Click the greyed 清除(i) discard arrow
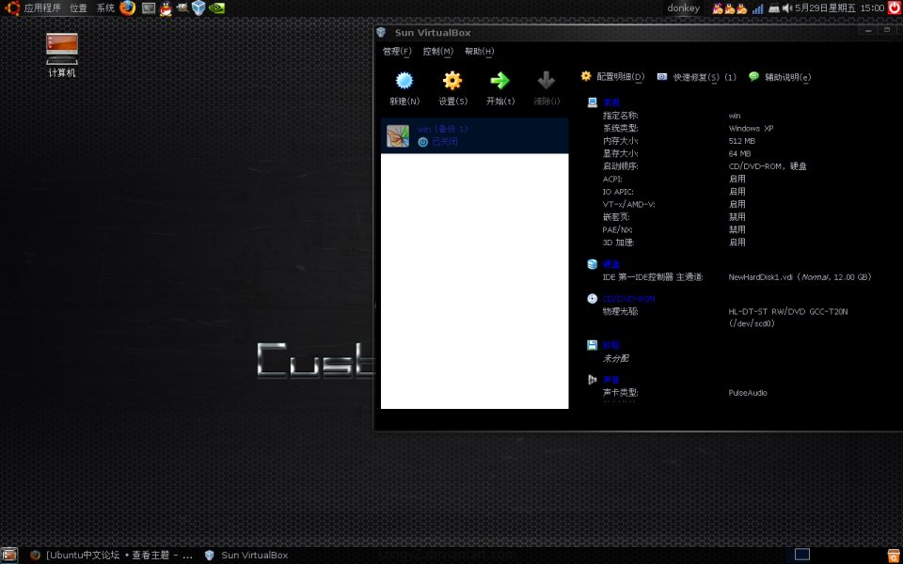Viewport: 903px width, 564px height. [x=546, y=81]
